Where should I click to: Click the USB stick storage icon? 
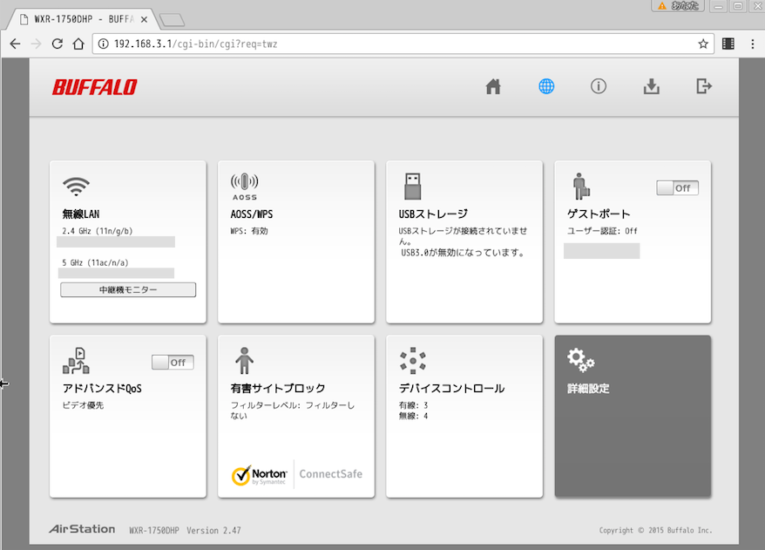413,187
